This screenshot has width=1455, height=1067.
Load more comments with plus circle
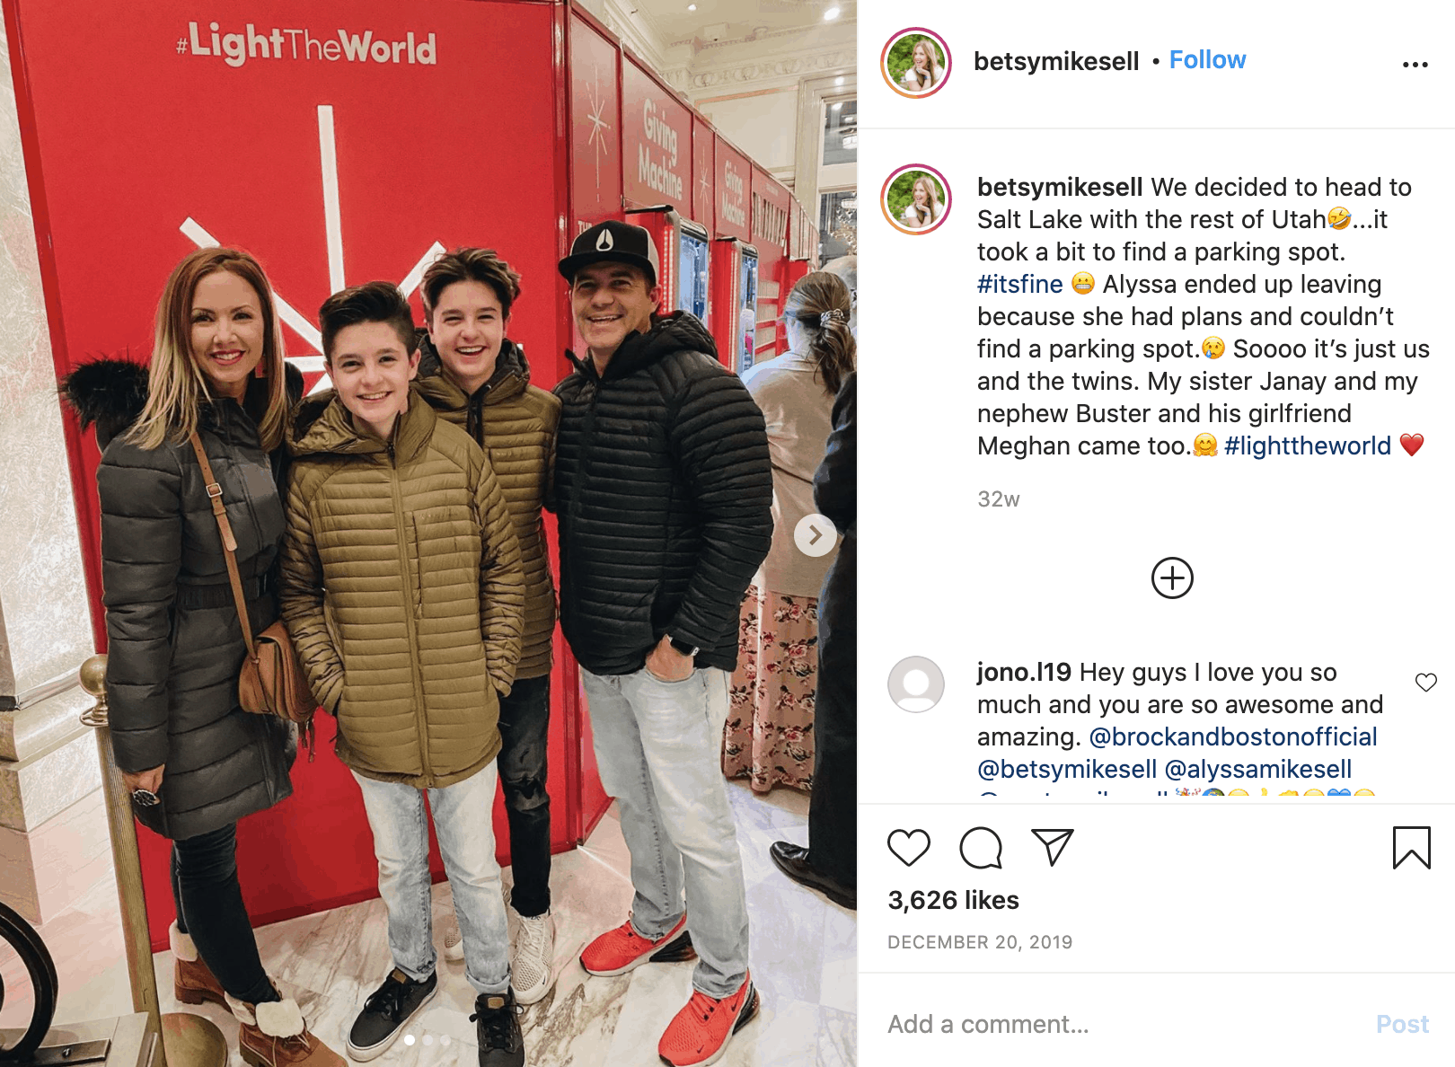1172,578
